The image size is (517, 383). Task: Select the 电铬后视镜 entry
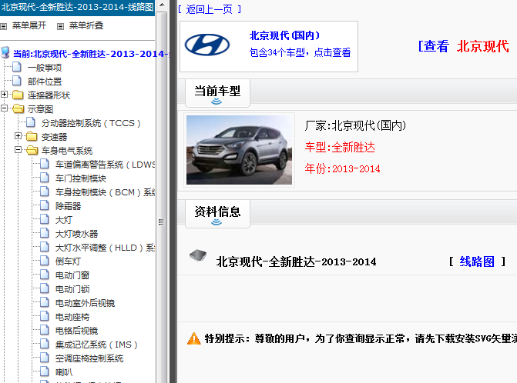pyautogui.click(x=76, y=331)
